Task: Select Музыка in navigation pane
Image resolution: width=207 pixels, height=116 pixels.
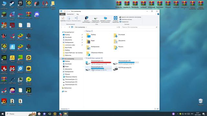Action: tap(67, 74)
